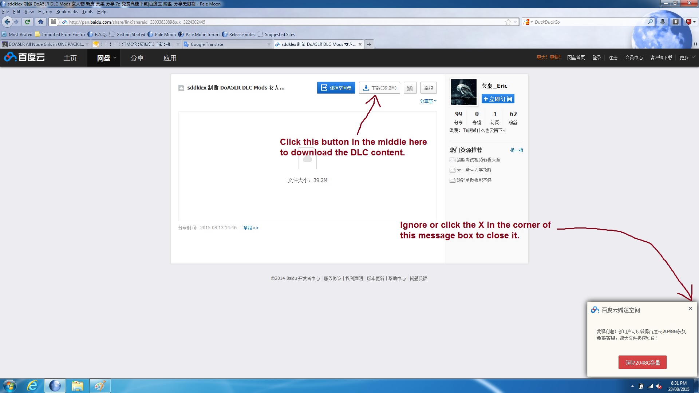Expand the 分享至 share dropdown
The image size is (699, 393).
pyautogui.click(x=428, y=101)
